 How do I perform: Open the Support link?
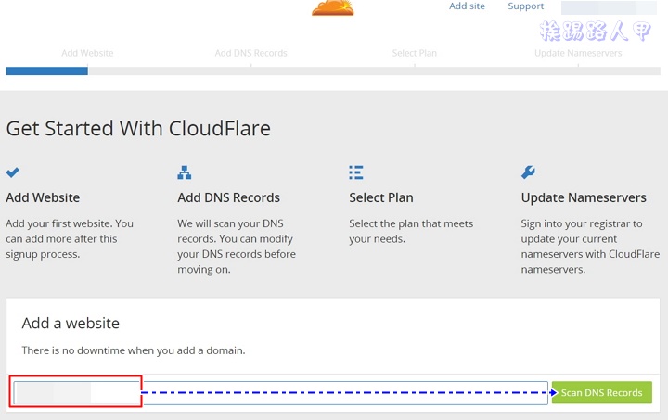(526, 6)
